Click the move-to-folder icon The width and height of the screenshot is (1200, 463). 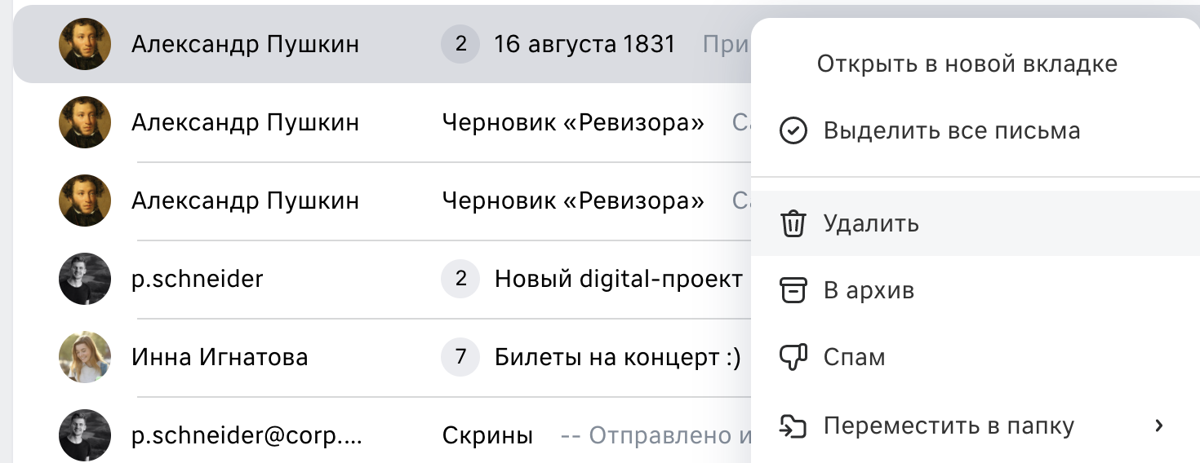793,426
